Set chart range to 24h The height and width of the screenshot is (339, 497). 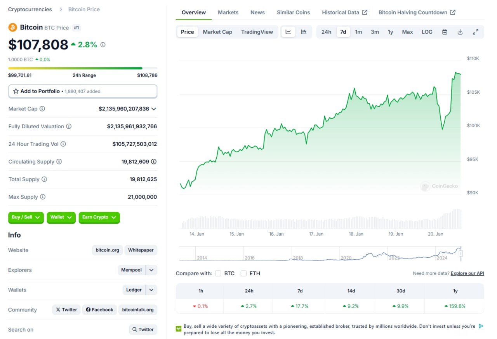[326, 32]
